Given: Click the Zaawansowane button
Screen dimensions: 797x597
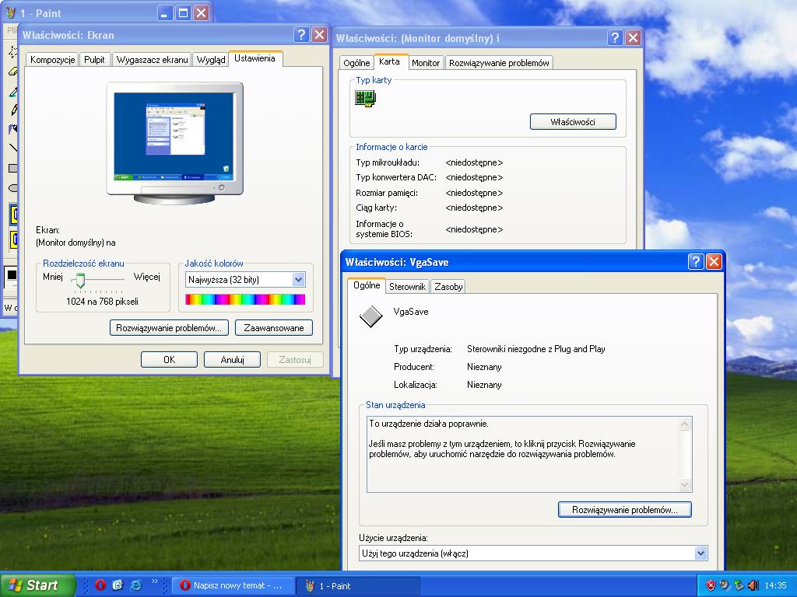Looking at the screenshot, I should [273, 328].
